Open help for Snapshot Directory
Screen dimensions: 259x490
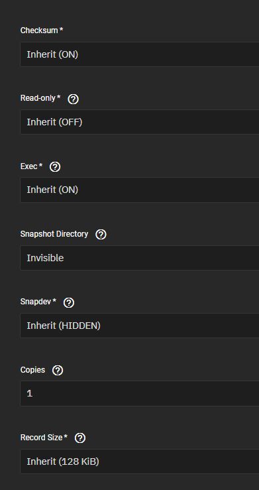[101, 234]
